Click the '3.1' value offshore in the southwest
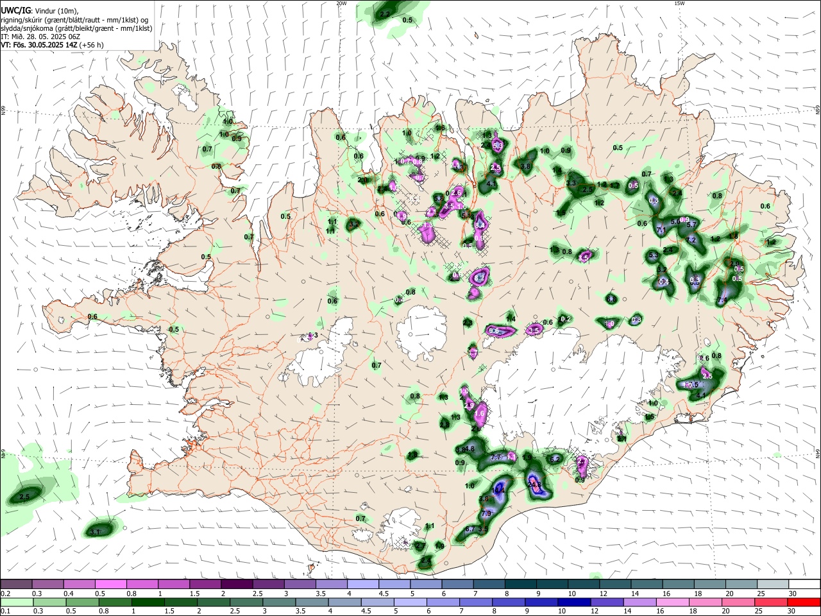This screenshot has height=616, width=821. 95,532
